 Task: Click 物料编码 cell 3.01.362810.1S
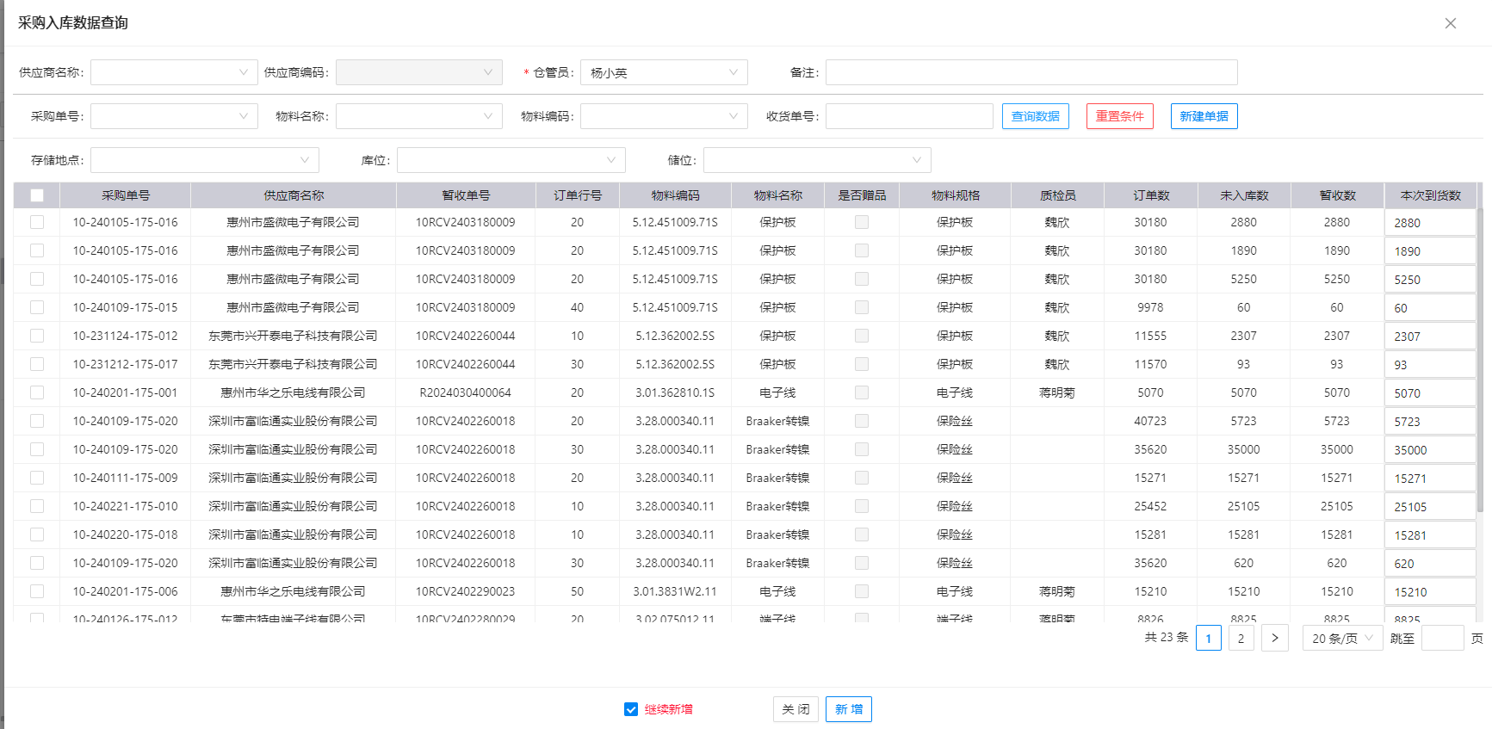coord(675,392)
